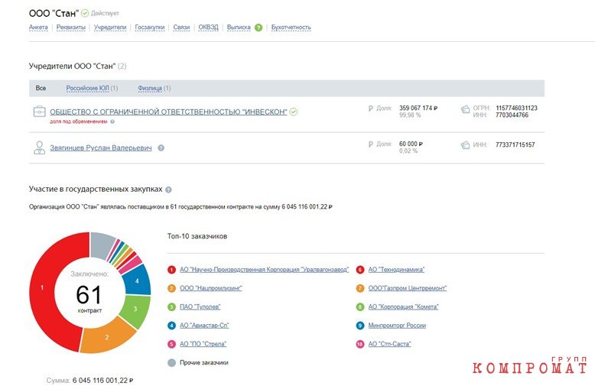
Task: Click orange legend marker 2 for Нацпромлизинг
Action: point(171,288)
